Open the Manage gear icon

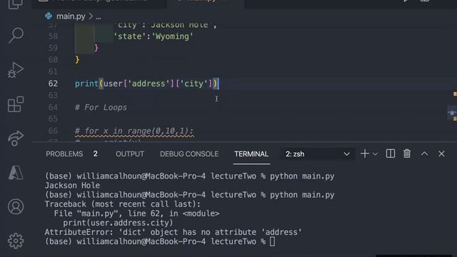tap(16, 241)
